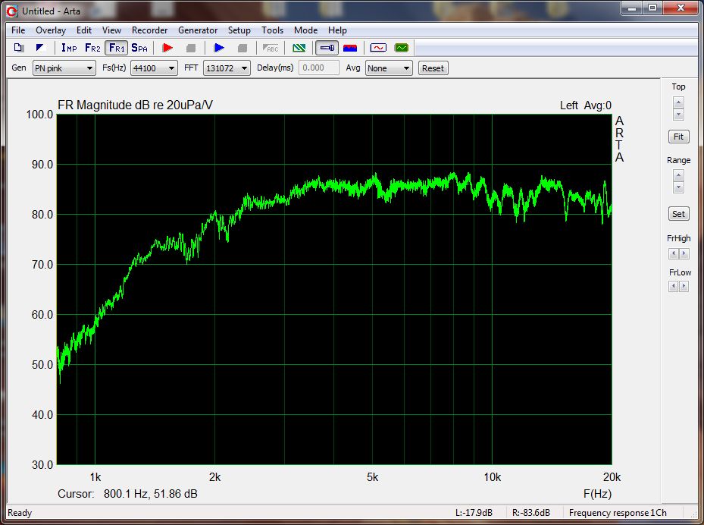Image resolution: width=704 pixels, height=525 pixels.
Task: Select the Fr2 dual-channel response icon
Action: pyautogui.click(x=92, y=48)
